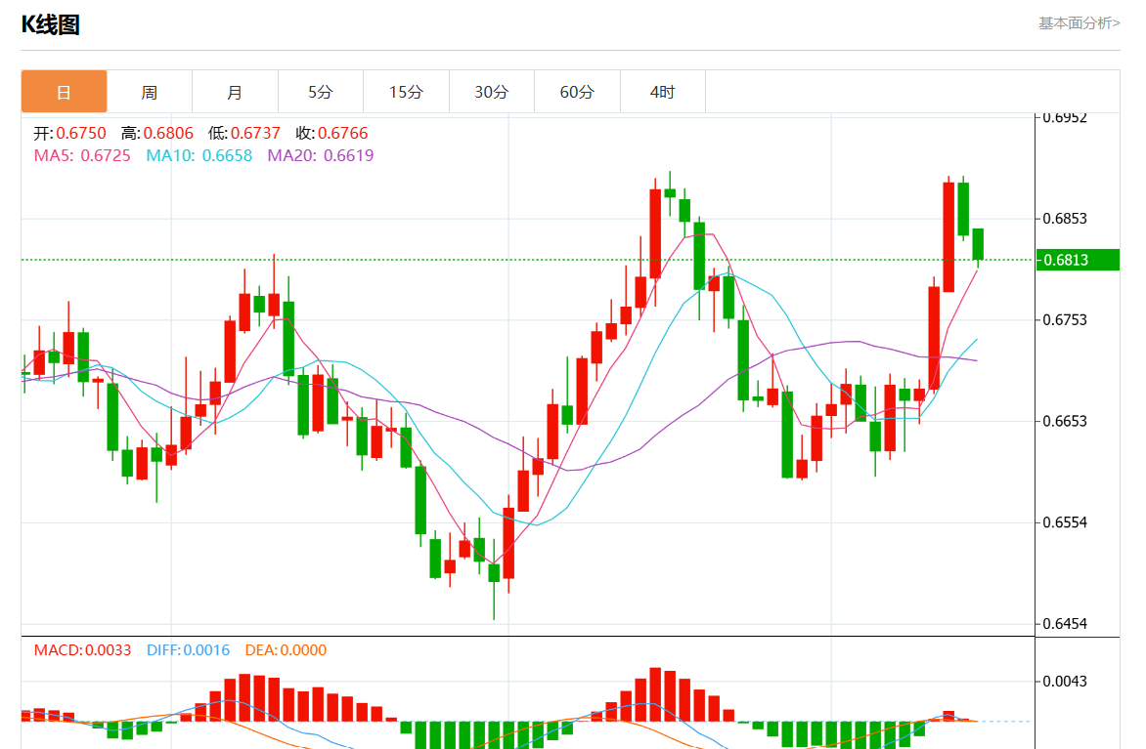The height and width of the screenshot is (749, 1146).
Task: Click the 0.6753 price axis label
Action: [x=1065, y=320]
